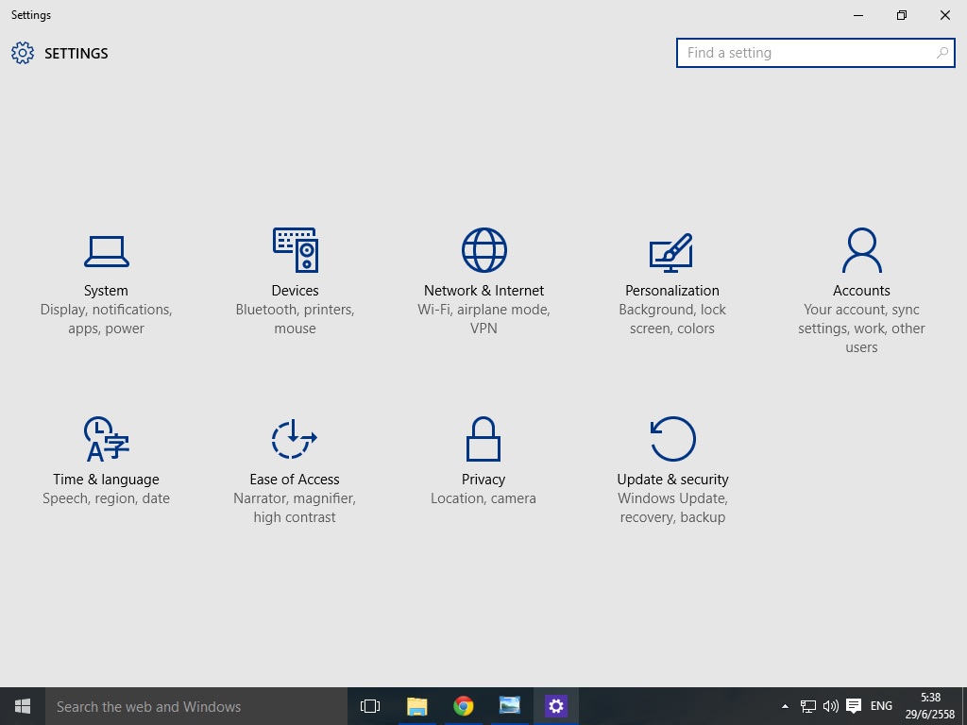This screenshot has height=725, width=967.
Task: Open the Personalization monitor and brush icon
Action: (671, 252)
